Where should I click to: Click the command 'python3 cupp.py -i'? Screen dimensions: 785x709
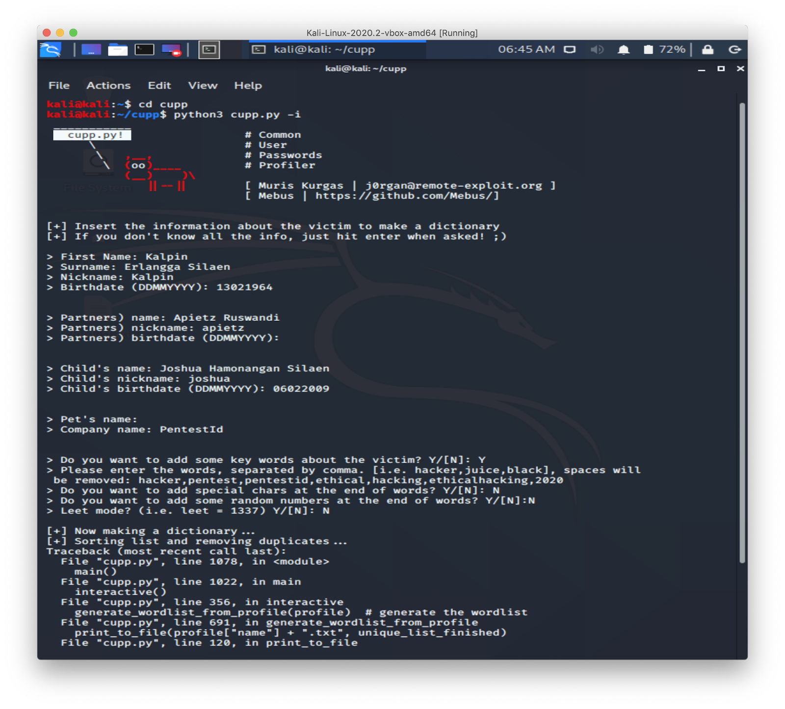point(237,114)
